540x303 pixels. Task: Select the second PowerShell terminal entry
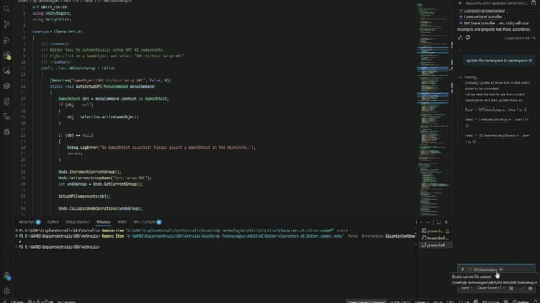point(435,238)
